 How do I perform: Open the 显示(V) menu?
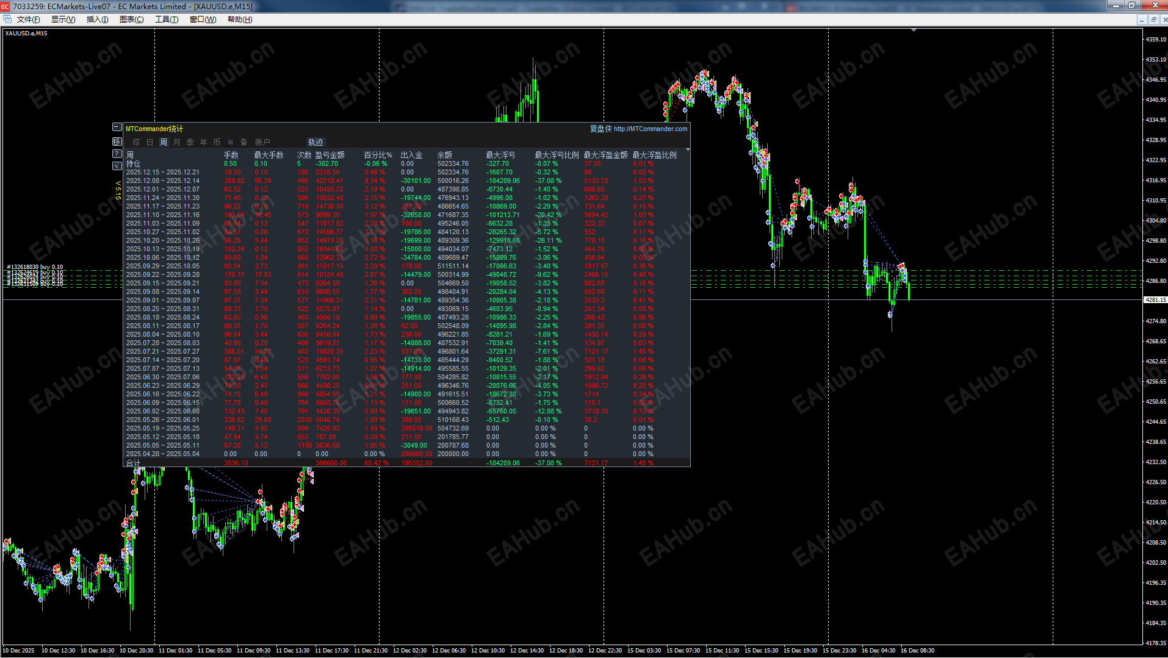pyautogui.click(x=63, y=20)
